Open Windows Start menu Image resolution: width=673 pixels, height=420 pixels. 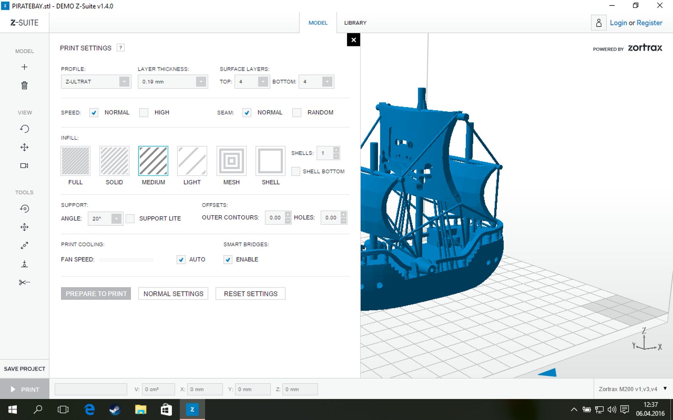(13, 409)
